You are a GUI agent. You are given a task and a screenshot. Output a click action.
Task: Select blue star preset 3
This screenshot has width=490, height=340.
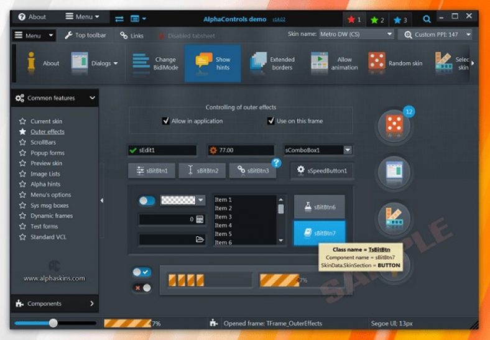[x=400, y=21]
